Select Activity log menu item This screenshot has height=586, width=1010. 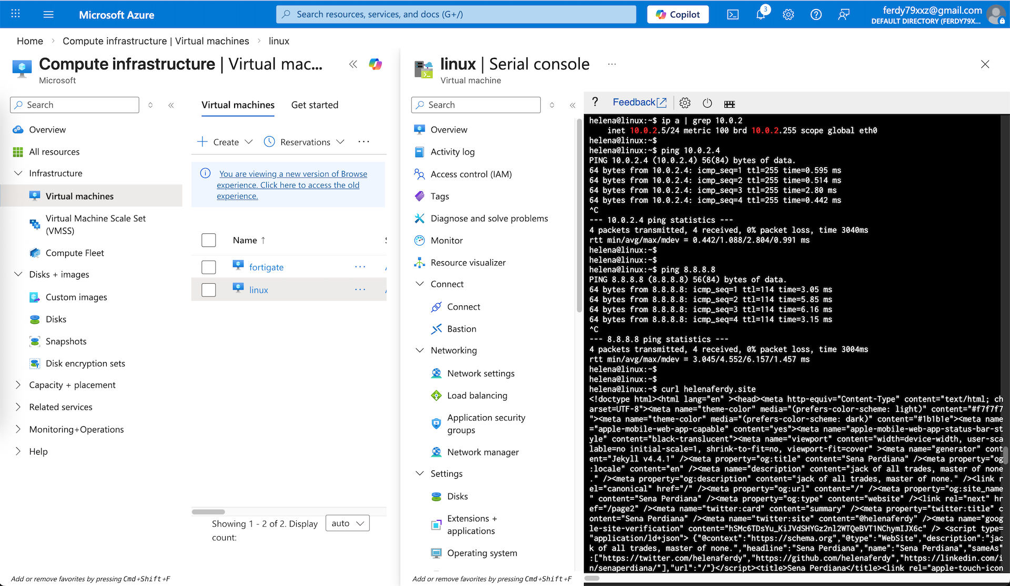click(x=452, y=152)
